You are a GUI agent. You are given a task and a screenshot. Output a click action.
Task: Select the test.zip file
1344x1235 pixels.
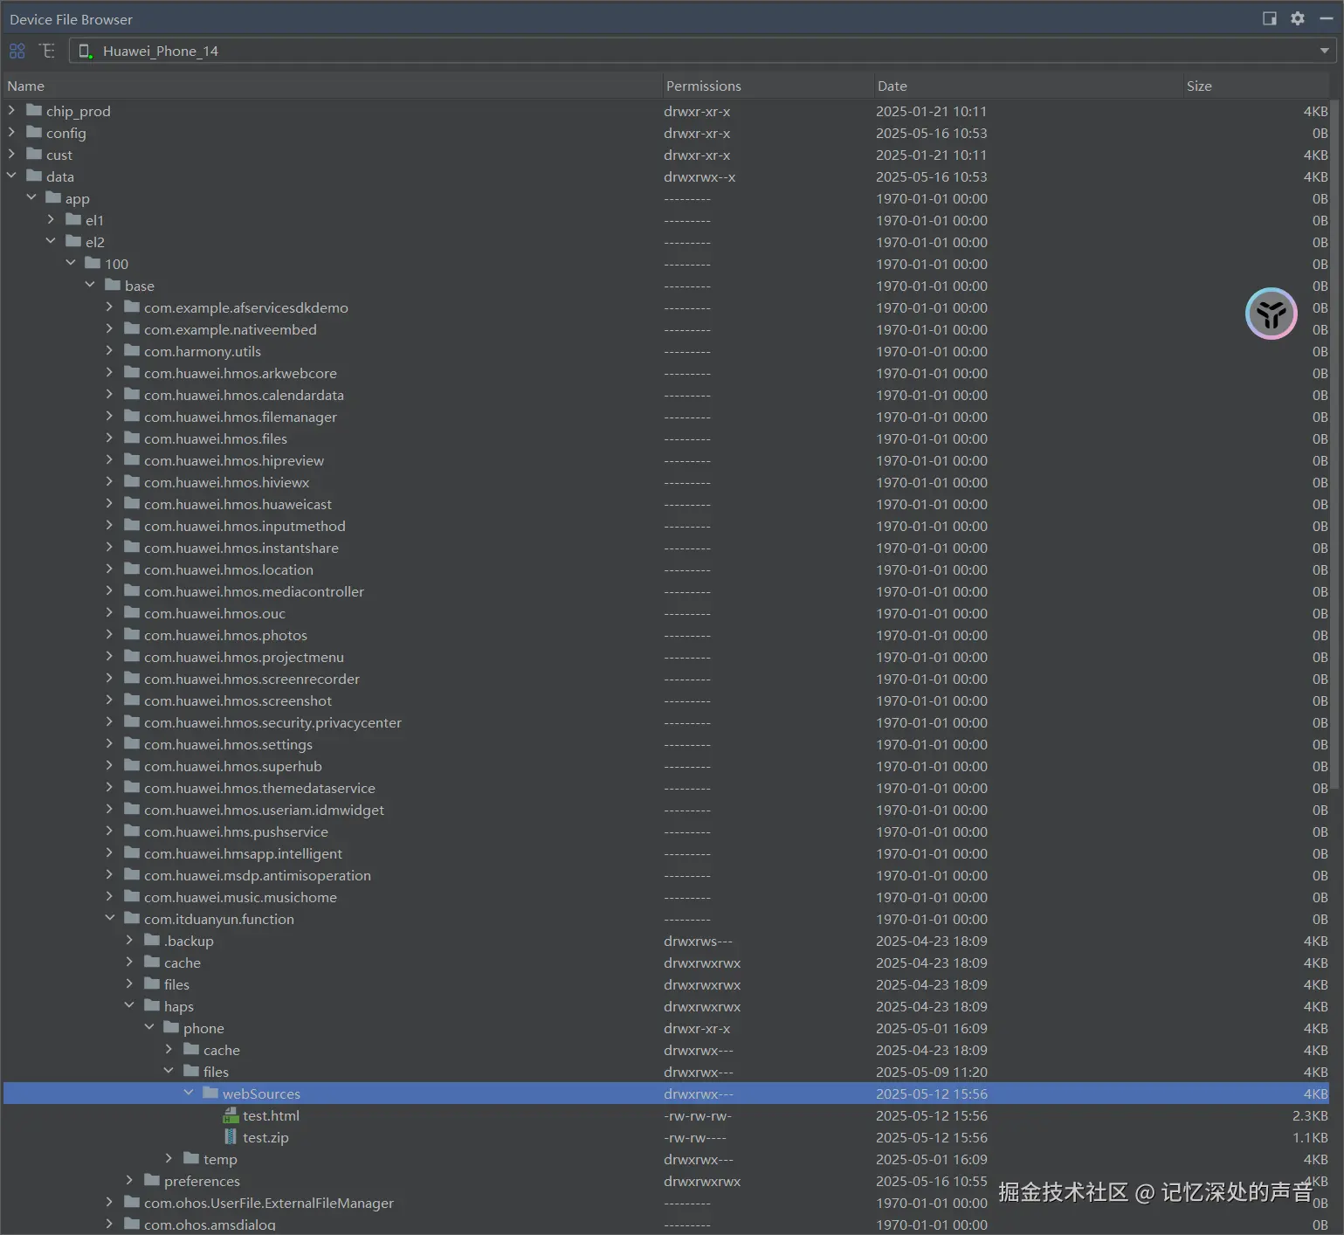click(666, 1137)
